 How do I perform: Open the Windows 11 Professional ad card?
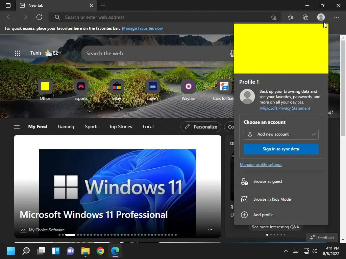pyautogui.click(x=117, y=186)
